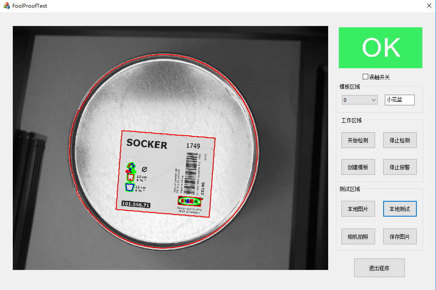Click the 小花盆 template name field
436x290 pixels.
(400, 100)
